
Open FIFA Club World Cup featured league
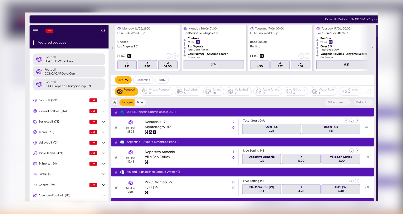tap(69, 59)
